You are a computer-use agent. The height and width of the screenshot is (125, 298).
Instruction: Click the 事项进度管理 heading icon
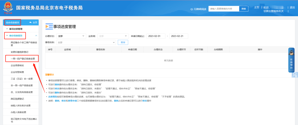[49, 26]
